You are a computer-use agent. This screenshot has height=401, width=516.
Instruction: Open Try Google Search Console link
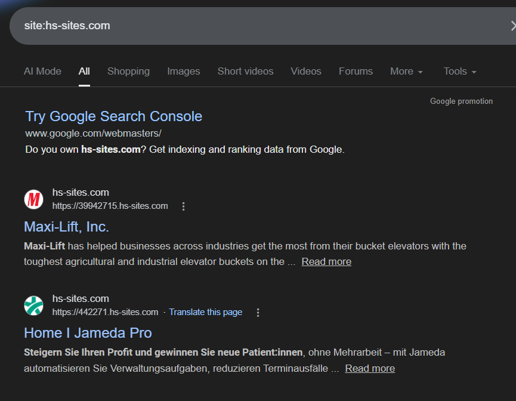click(x=113, y=116)
